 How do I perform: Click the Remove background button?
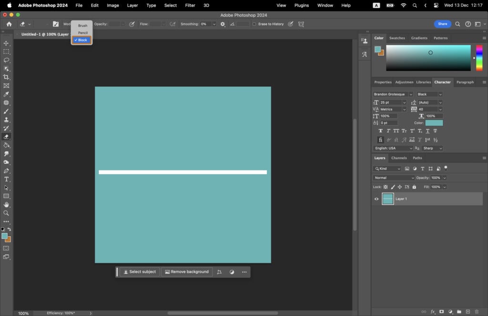186,272
